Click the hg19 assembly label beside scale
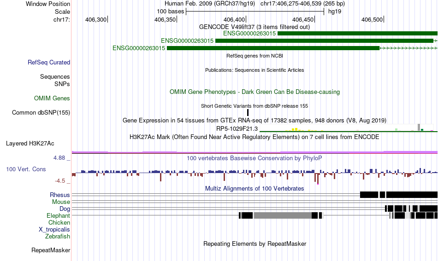The image size is (438, 261). coord(335,12)
